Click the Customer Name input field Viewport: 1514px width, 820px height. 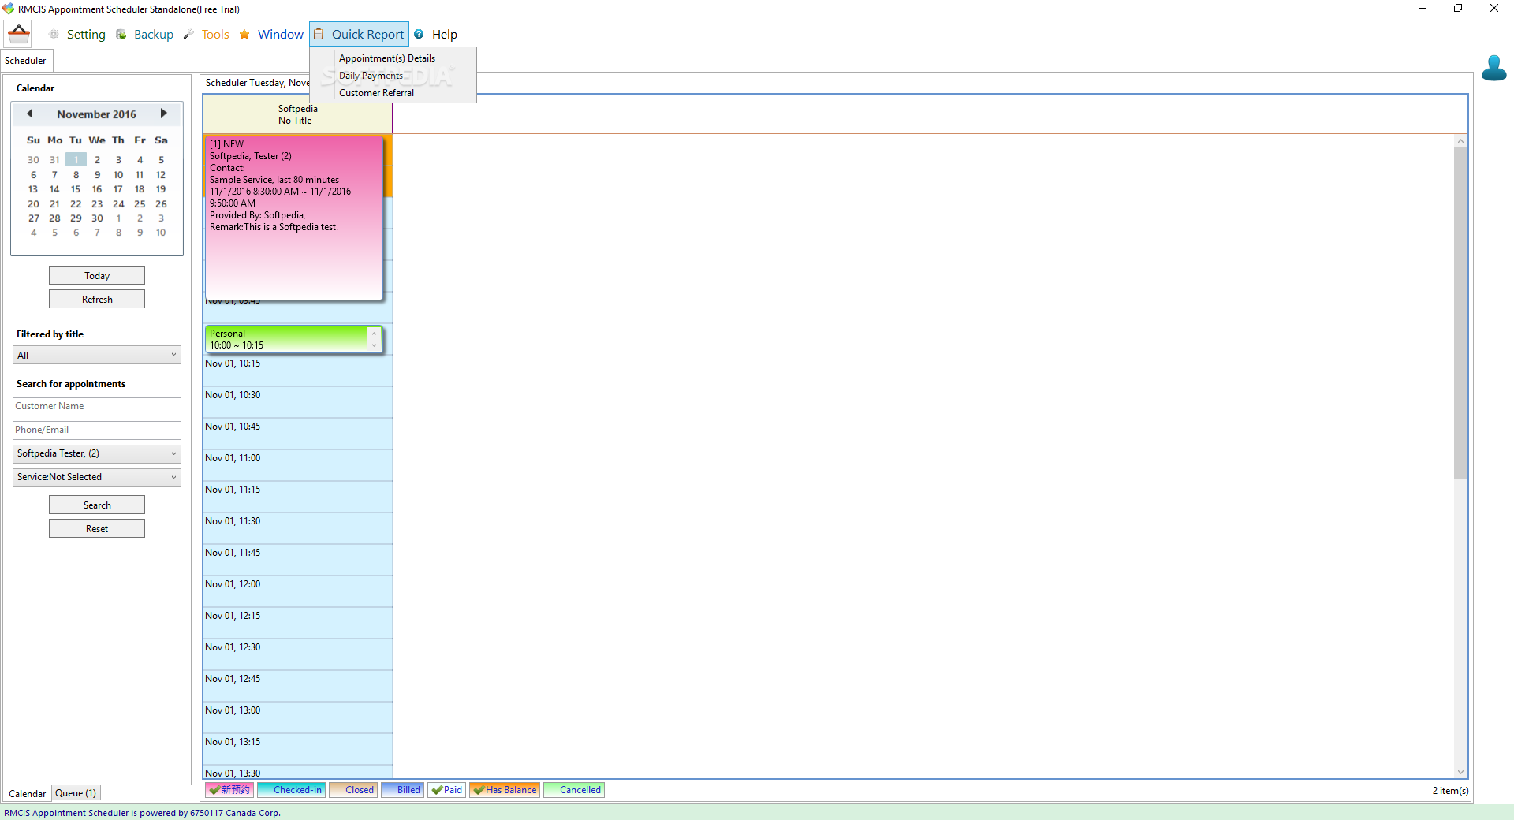[x=97, y=407]
